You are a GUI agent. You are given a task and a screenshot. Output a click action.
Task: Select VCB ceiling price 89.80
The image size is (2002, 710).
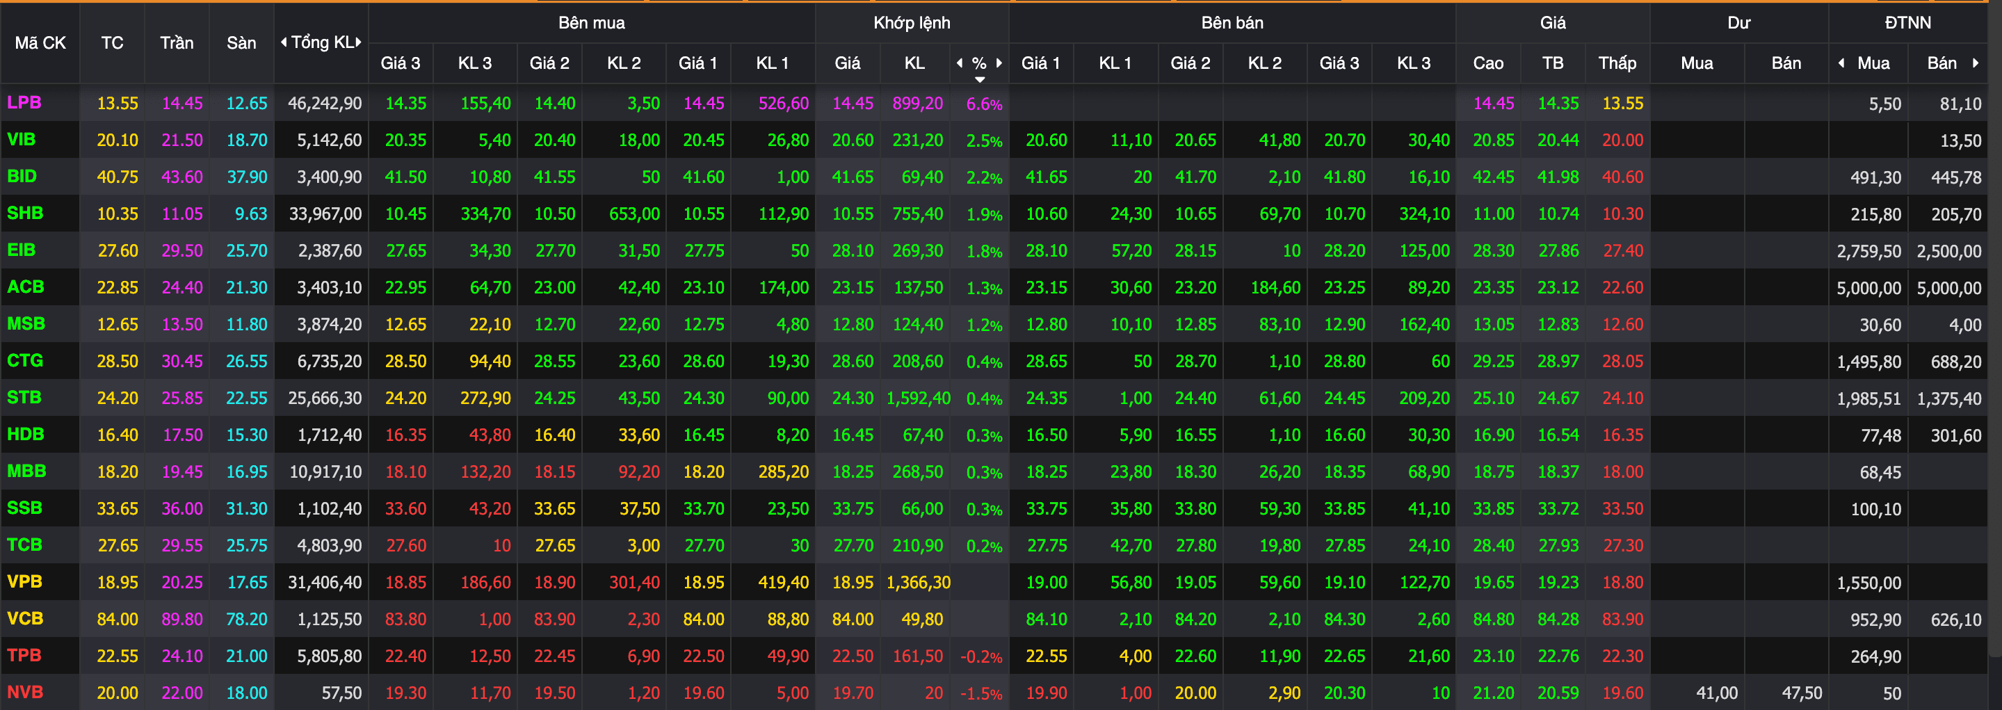183,619
